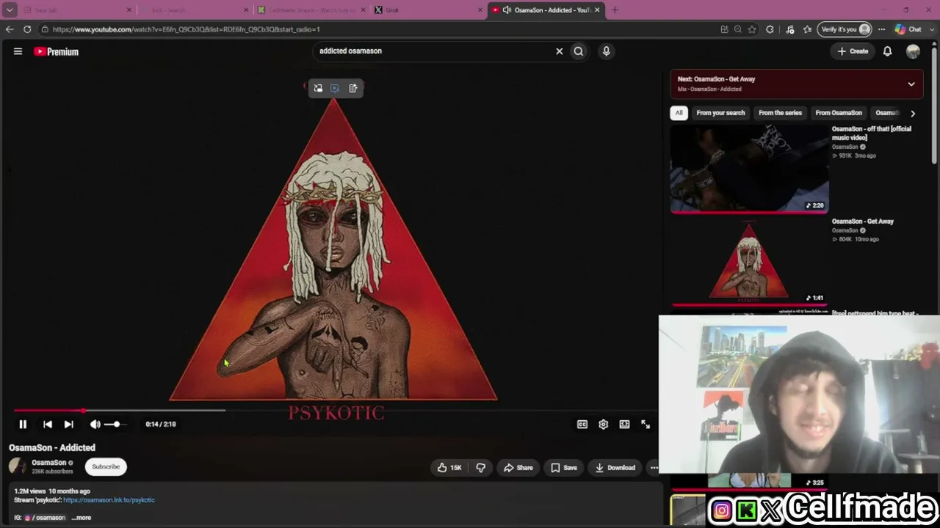Open the YouTube guide hamburger menu

18,51
